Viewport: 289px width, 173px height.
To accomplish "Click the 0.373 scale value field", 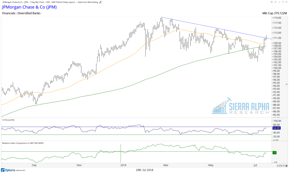I will (279, 166).
